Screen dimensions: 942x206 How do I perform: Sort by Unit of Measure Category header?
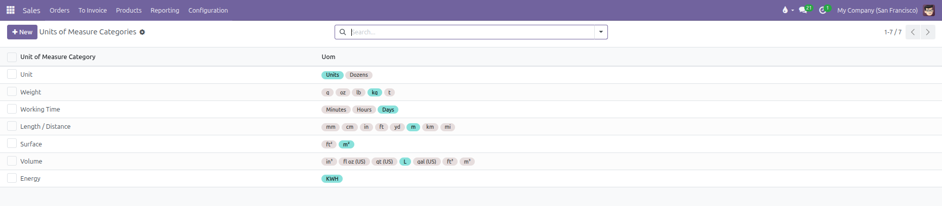pos(58,57)
